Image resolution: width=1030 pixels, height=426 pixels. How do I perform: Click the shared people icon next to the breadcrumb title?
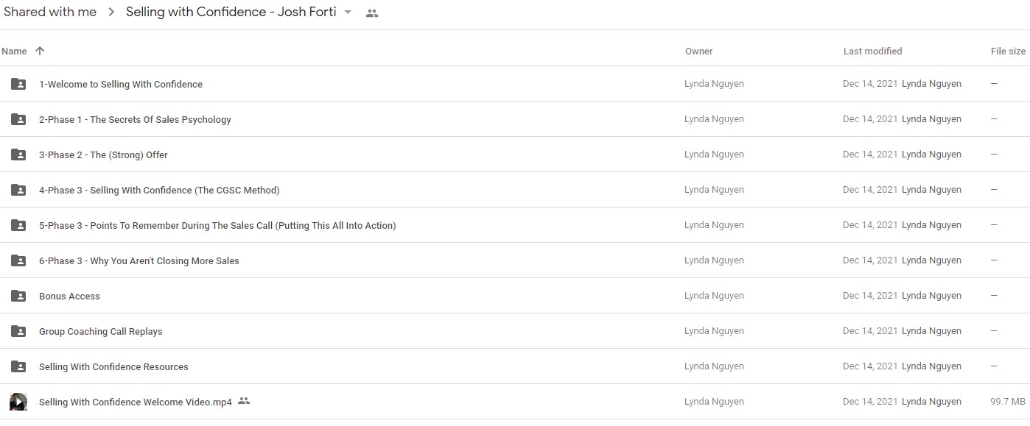[372, 13]
